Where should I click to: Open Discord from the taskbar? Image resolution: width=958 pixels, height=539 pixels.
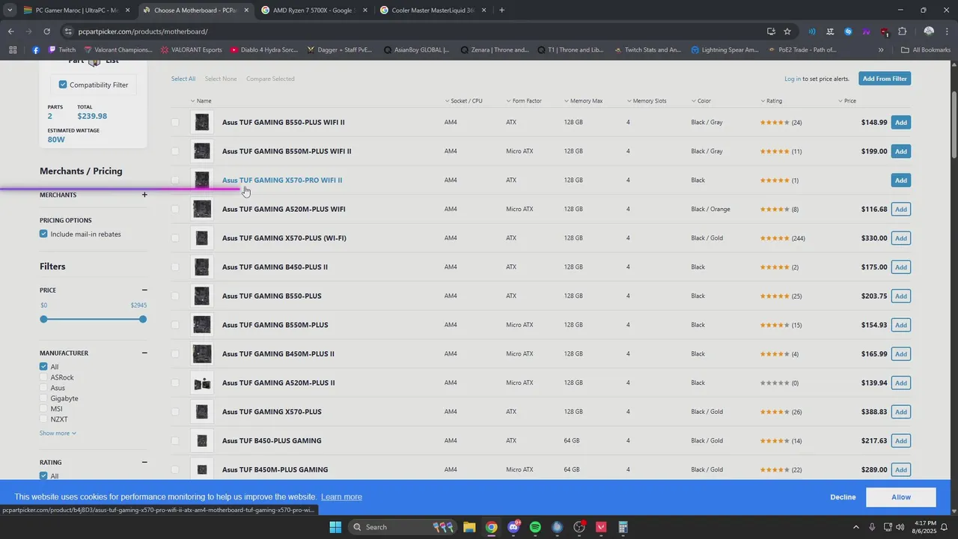point(513,527)
